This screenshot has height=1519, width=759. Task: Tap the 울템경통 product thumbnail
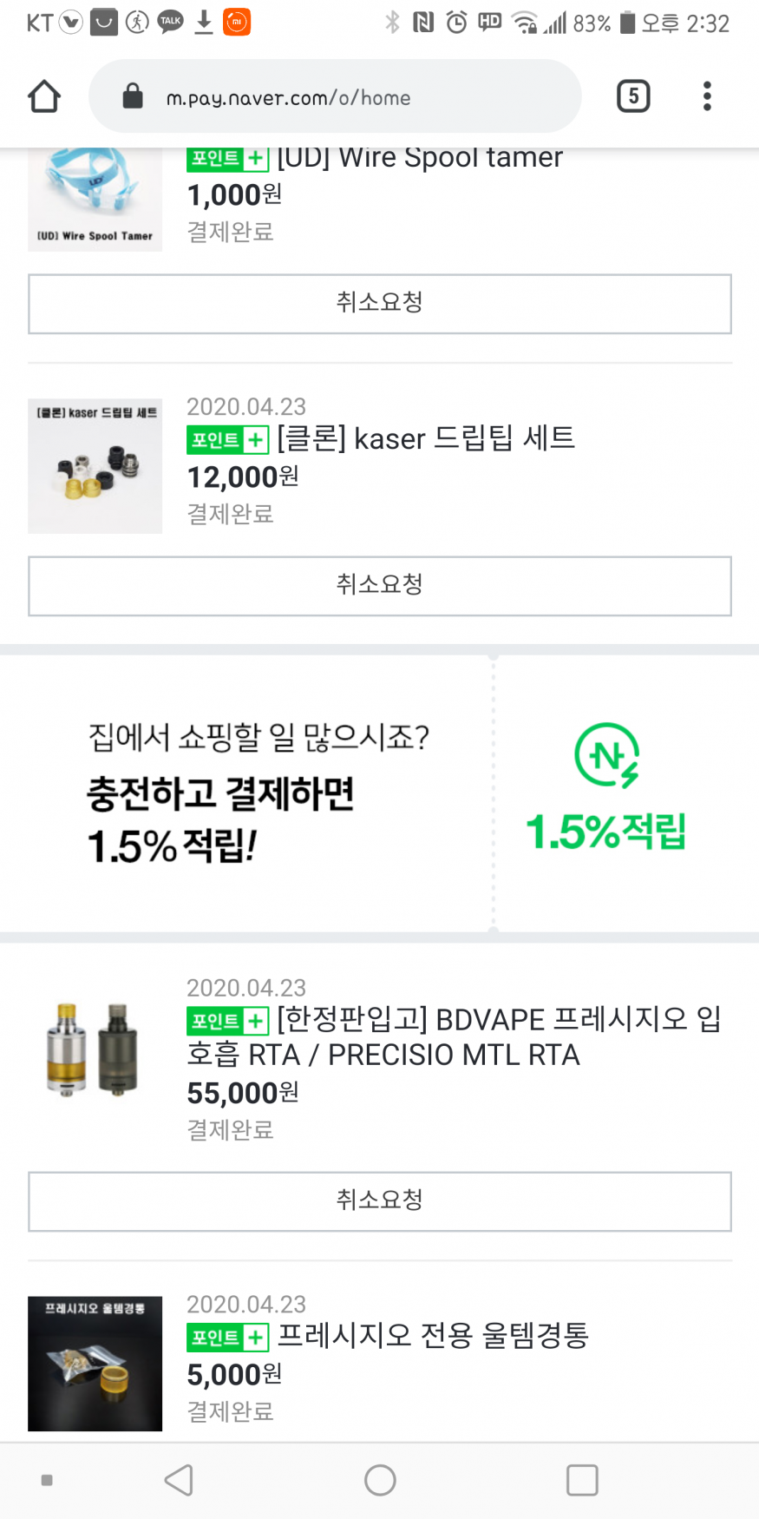95,1363
